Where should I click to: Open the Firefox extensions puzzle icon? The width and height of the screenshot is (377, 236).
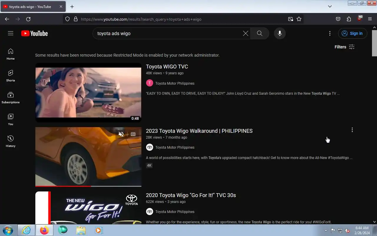click(x=349, y=19)
